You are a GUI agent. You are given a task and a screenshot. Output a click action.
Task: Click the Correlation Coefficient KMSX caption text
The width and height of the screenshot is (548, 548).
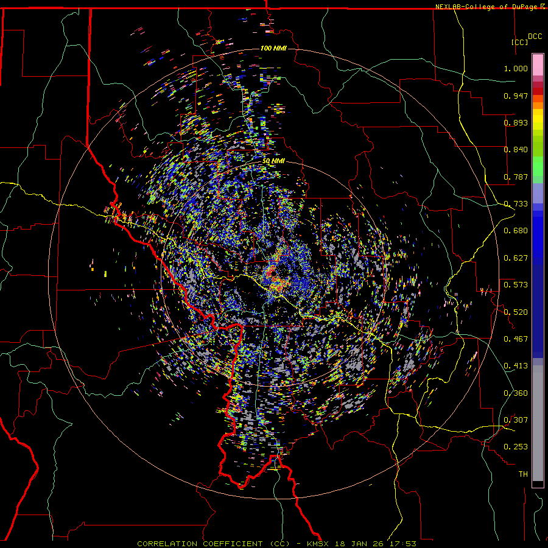[276, 544]
